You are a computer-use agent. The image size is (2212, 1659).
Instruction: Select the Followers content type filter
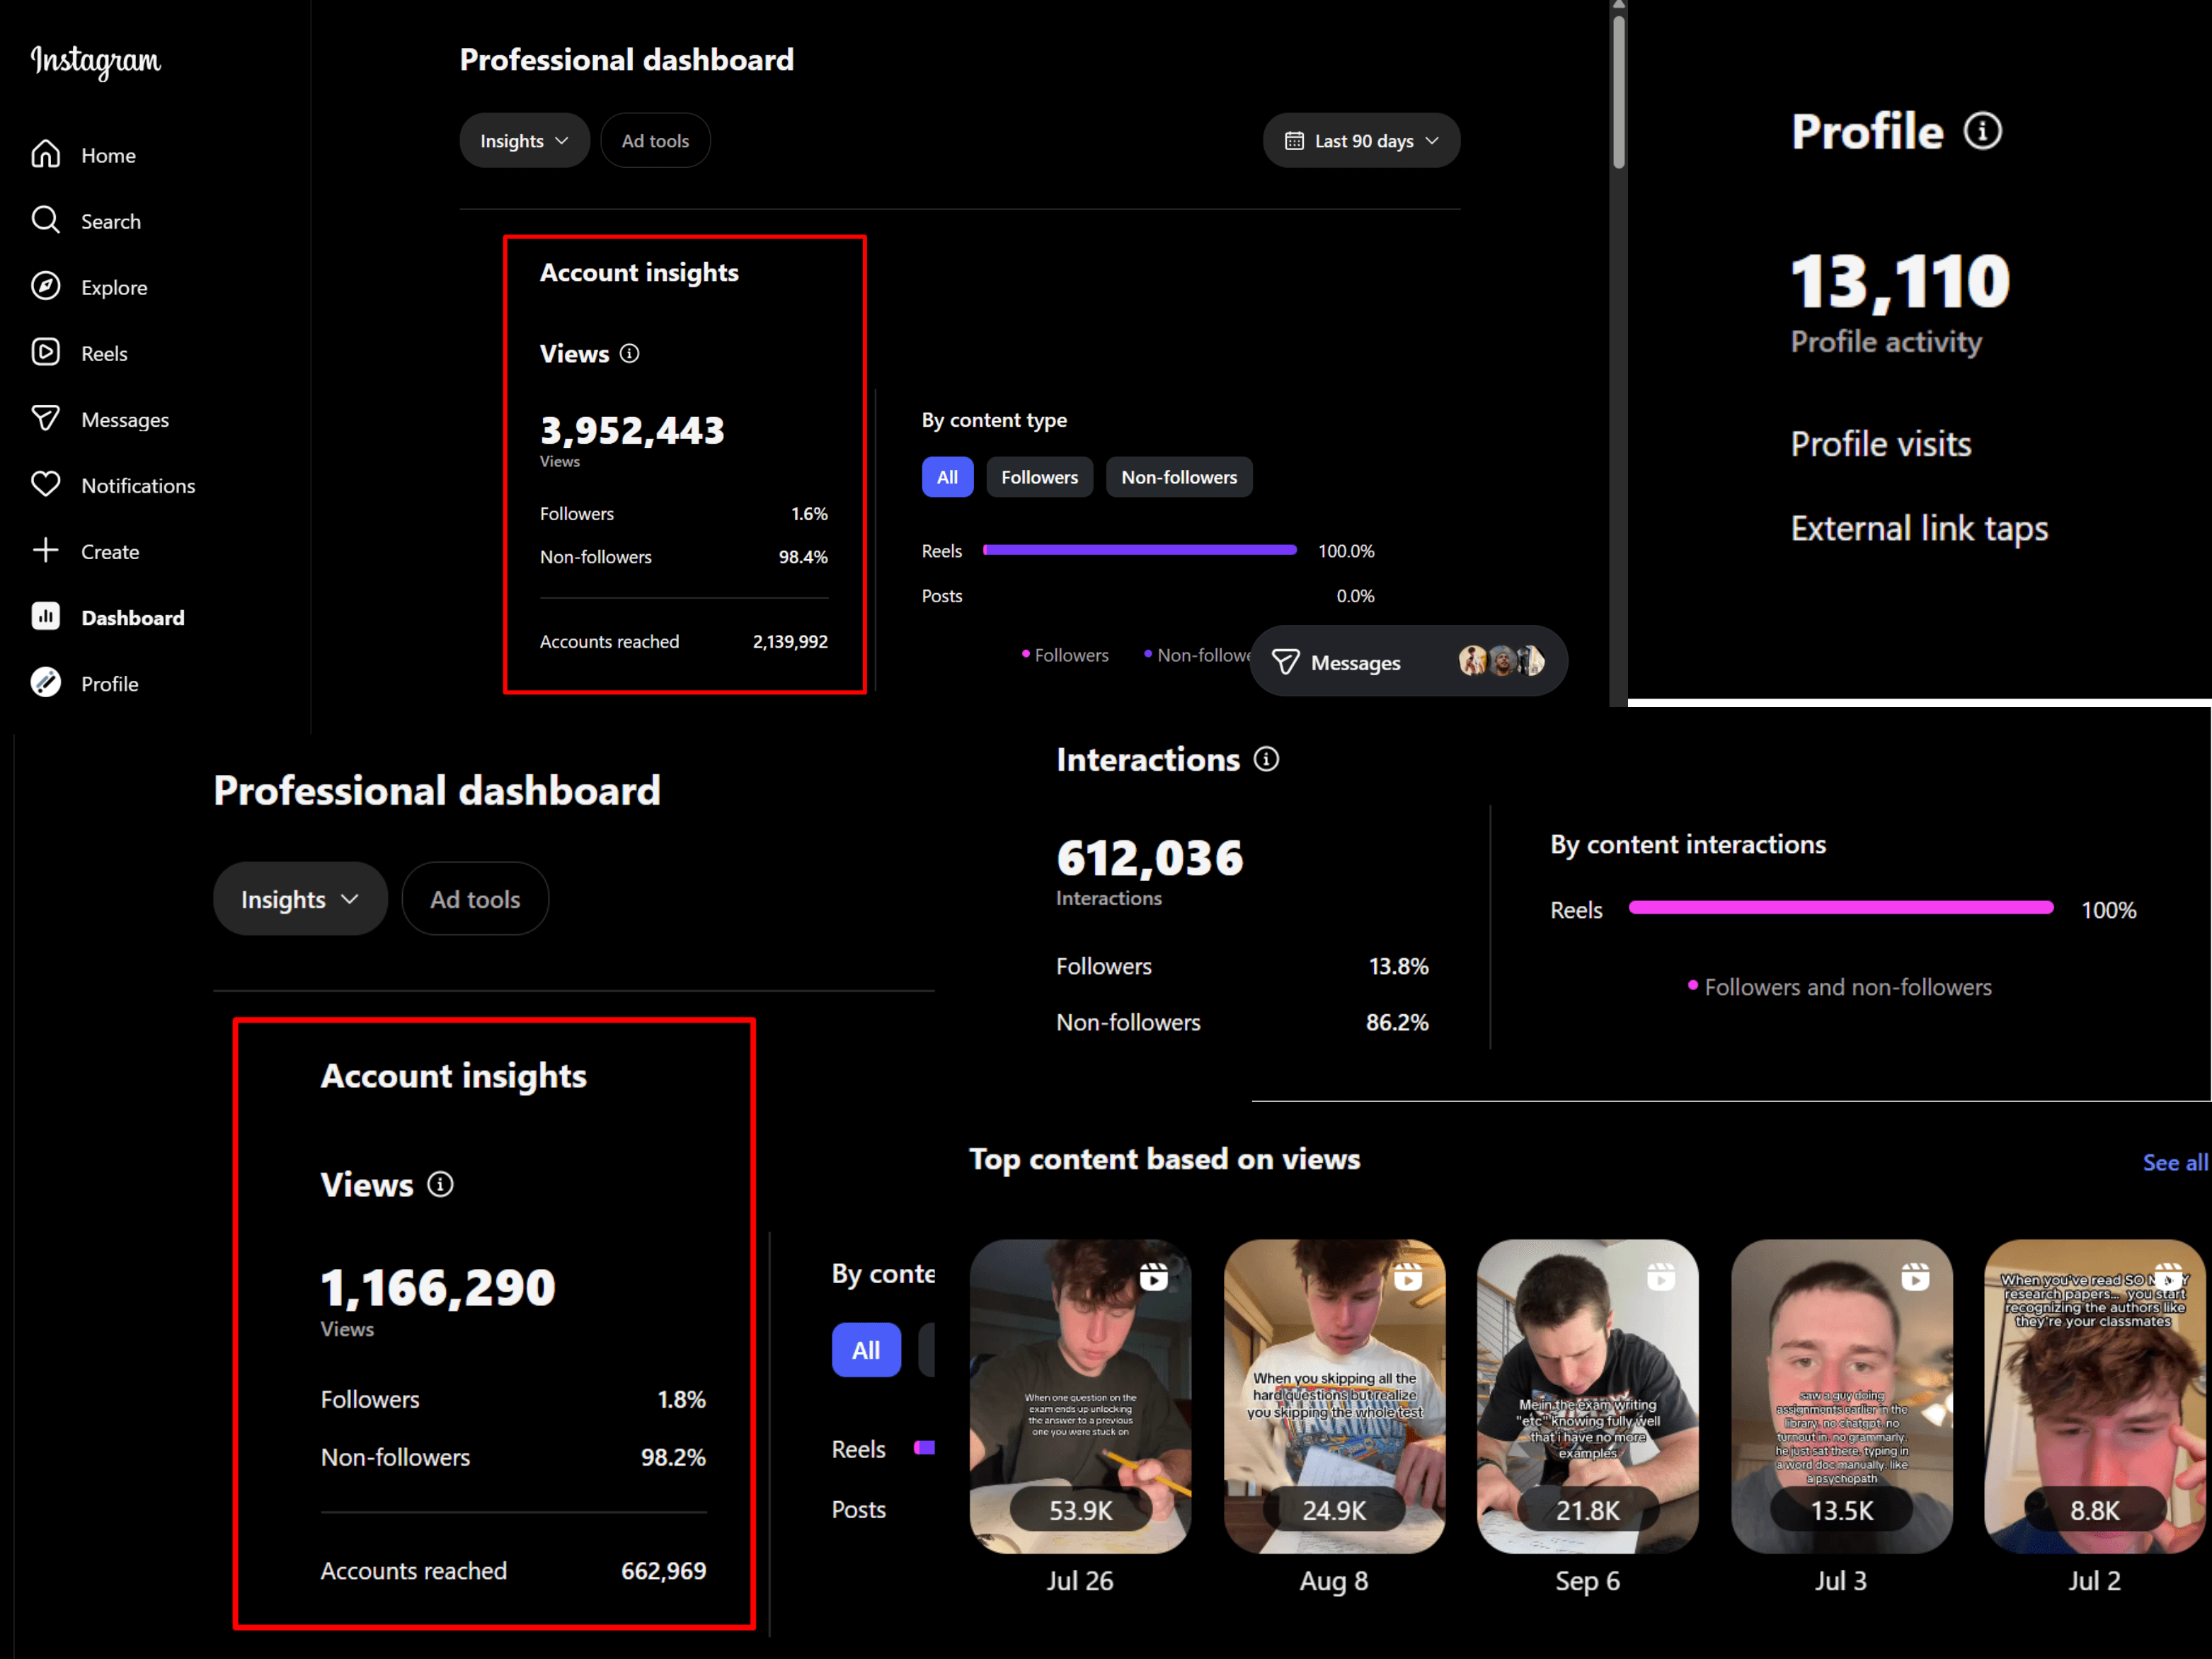(x=1039, y=477)
